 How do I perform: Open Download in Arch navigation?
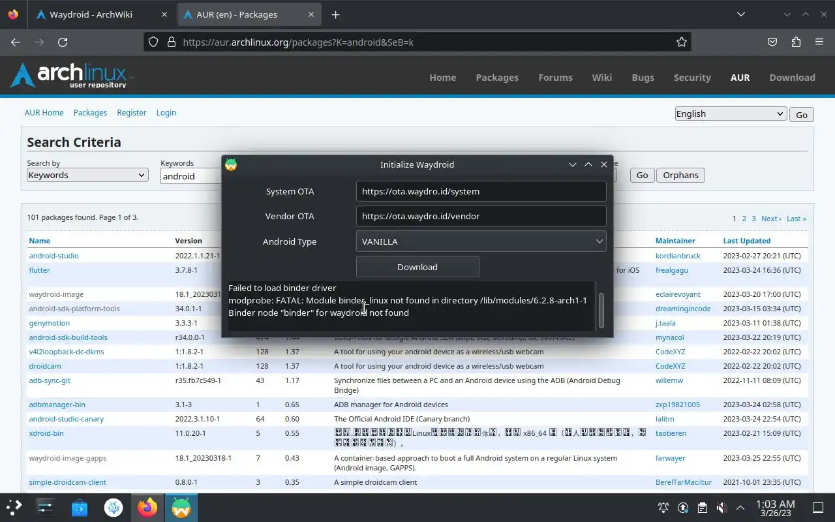click(792, 77)
